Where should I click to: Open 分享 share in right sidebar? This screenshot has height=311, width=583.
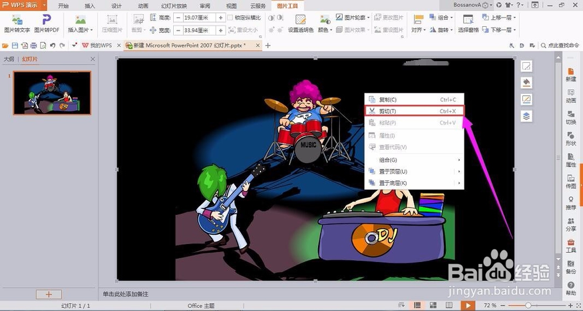click(571, 224)
